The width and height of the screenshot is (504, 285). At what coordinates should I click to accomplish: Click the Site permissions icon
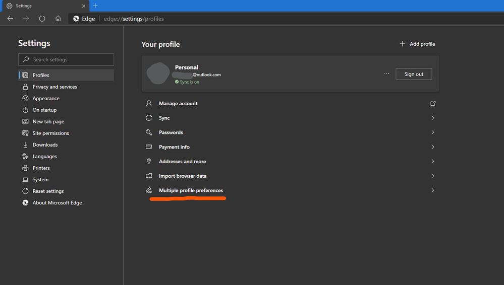[25, 133]
